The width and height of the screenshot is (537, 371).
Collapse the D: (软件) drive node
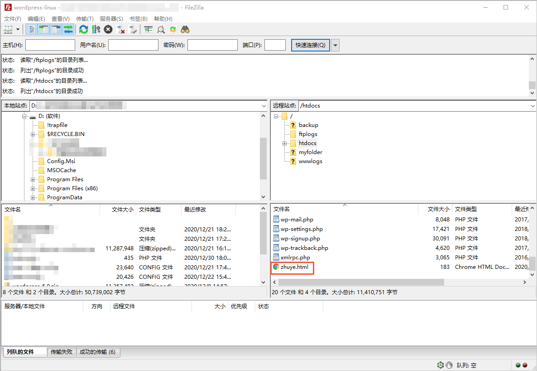click(24, 116)
